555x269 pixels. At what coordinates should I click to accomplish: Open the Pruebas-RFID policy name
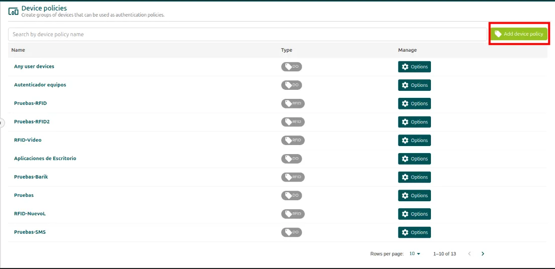[31, 103]
